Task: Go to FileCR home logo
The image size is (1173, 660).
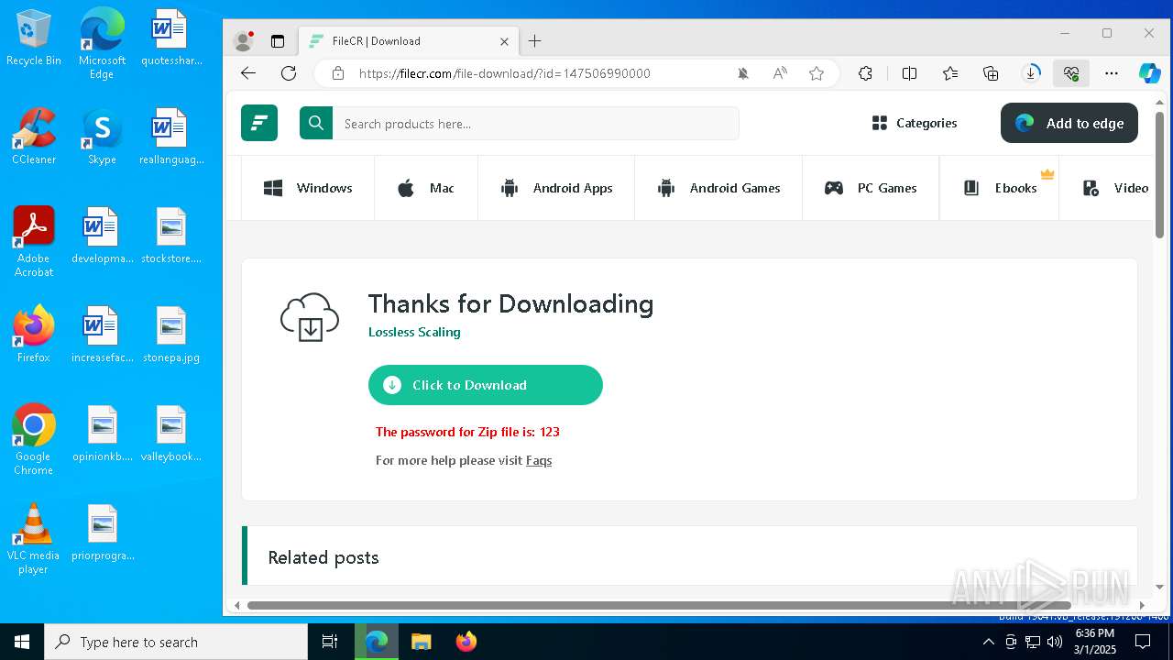Action: coord(259,123)
